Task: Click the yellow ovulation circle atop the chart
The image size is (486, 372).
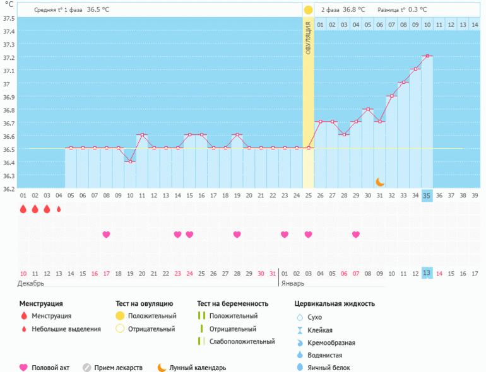Action: (308, 10)
